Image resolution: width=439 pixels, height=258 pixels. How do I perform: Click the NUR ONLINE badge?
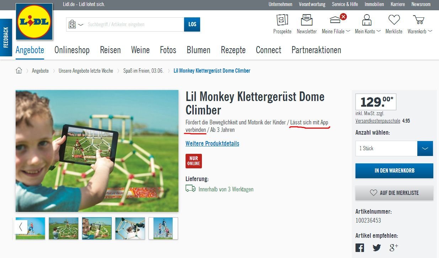[194, 161]
